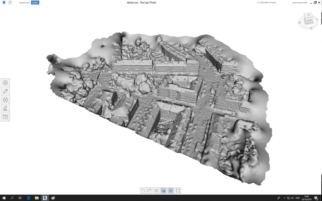Open the help question mark icon
Viewport: 322px width, 201px height.
click(10, 3)
